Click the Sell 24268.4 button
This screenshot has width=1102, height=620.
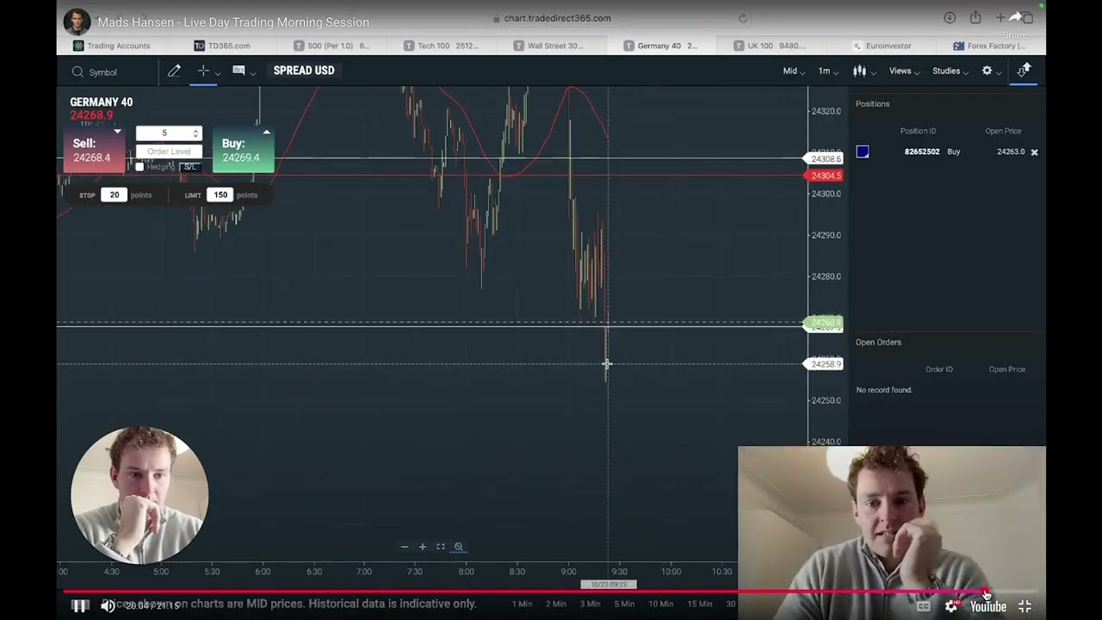pyautogui.click(x=94, y=151)
